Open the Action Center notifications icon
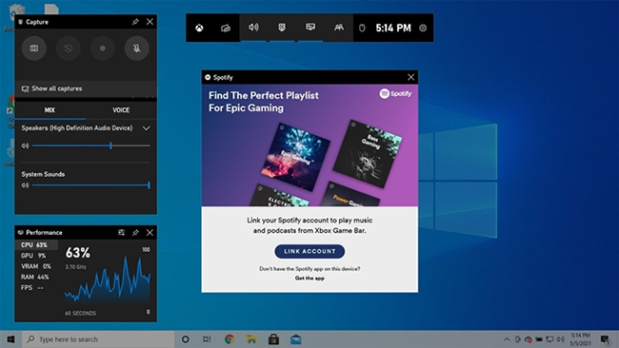 605,339
